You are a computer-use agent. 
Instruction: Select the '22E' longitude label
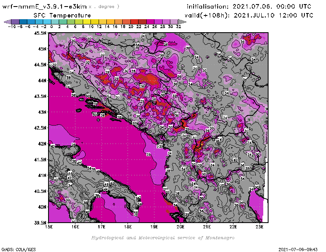click(x=233, y=227)
